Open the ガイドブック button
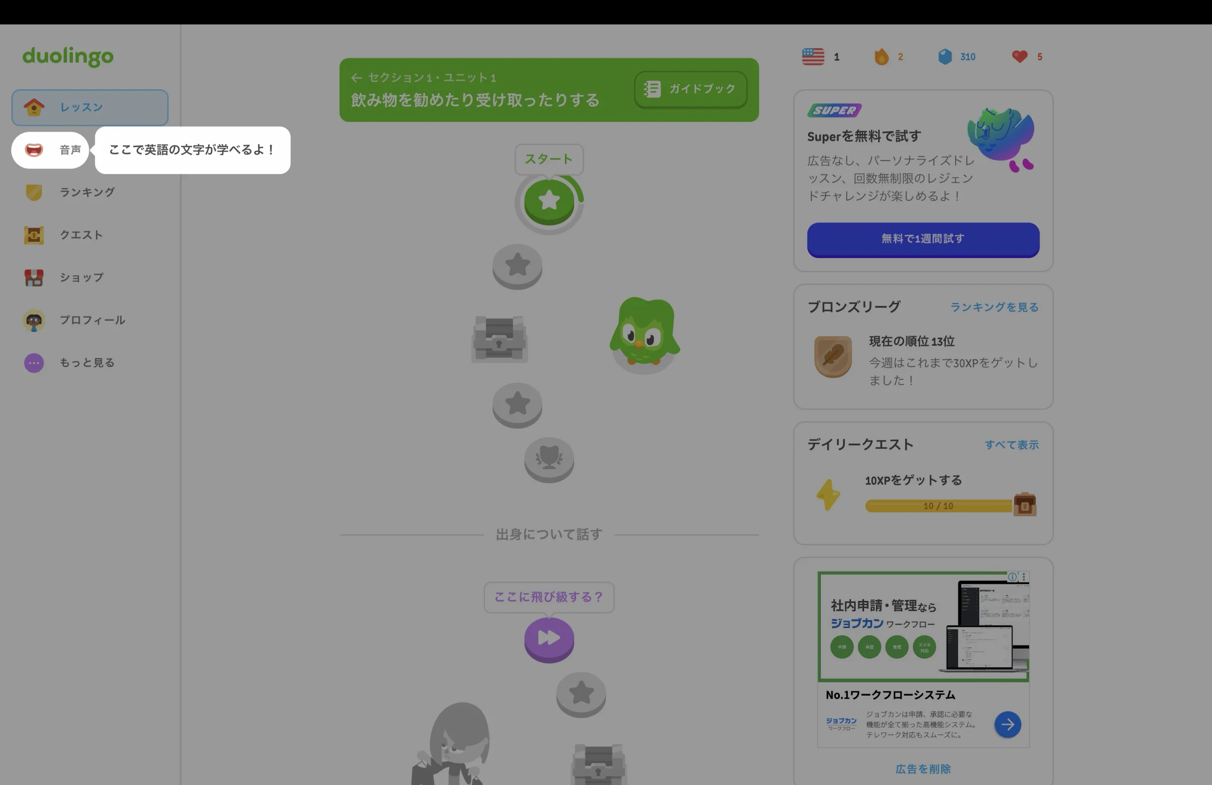1212x785 pixels. (x=690, y=89)
